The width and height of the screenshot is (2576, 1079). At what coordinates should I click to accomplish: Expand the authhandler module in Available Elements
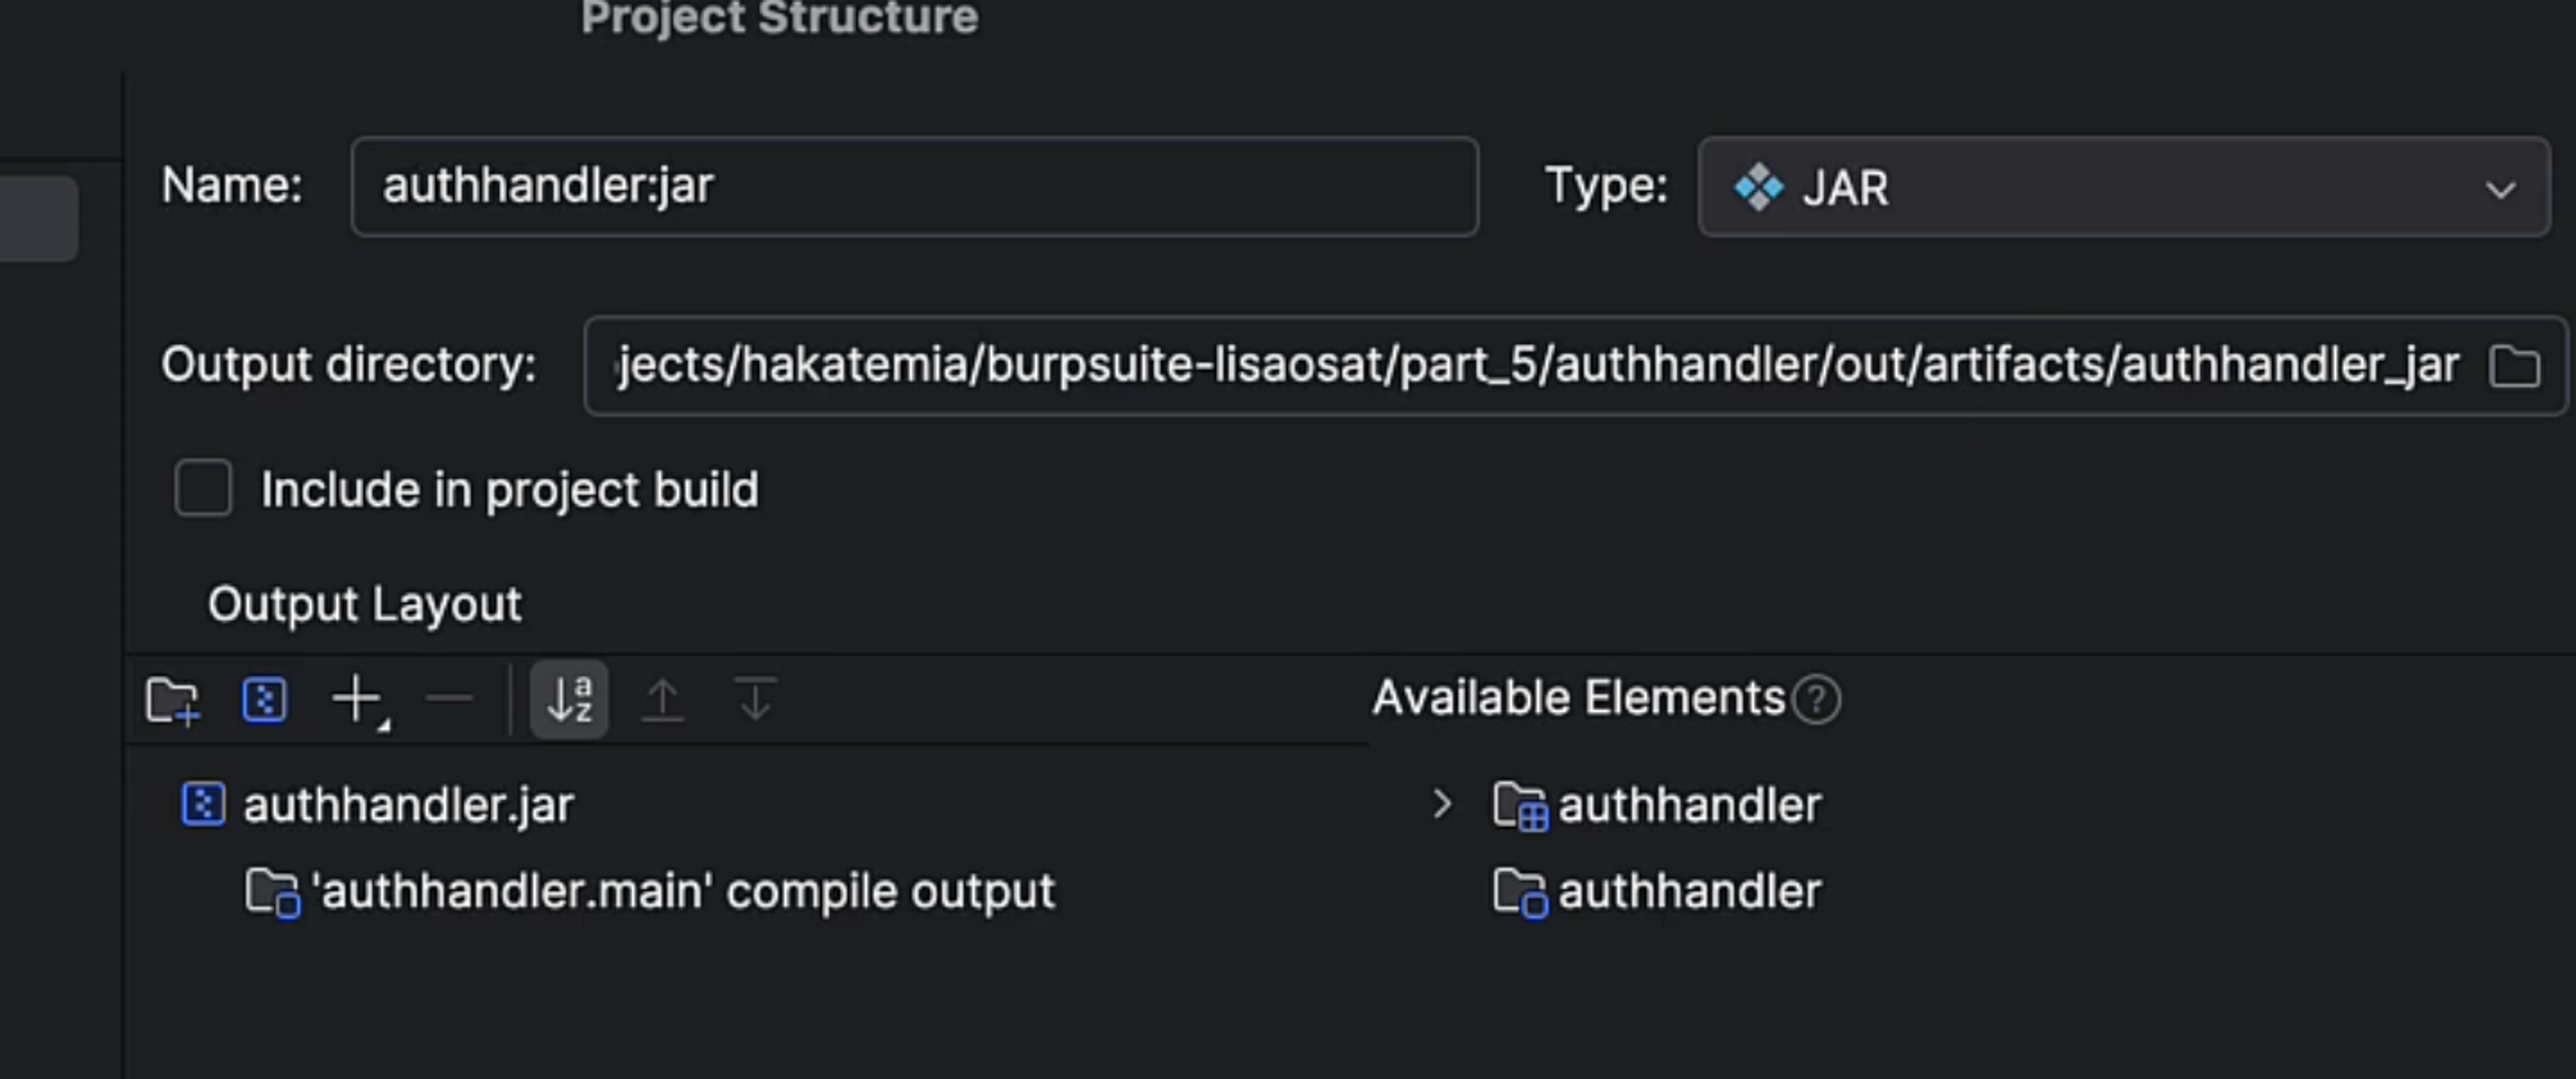click(x=1441, y=804)
